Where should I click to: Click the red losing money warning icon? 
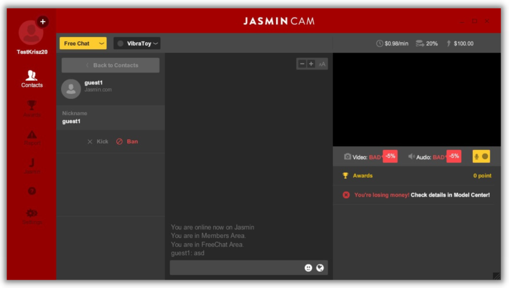(x=346, y=195)
